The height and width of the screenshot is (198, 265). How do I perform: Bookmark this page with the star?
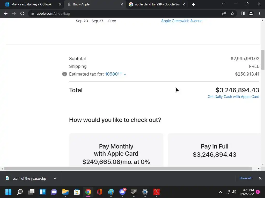(232, 13)
